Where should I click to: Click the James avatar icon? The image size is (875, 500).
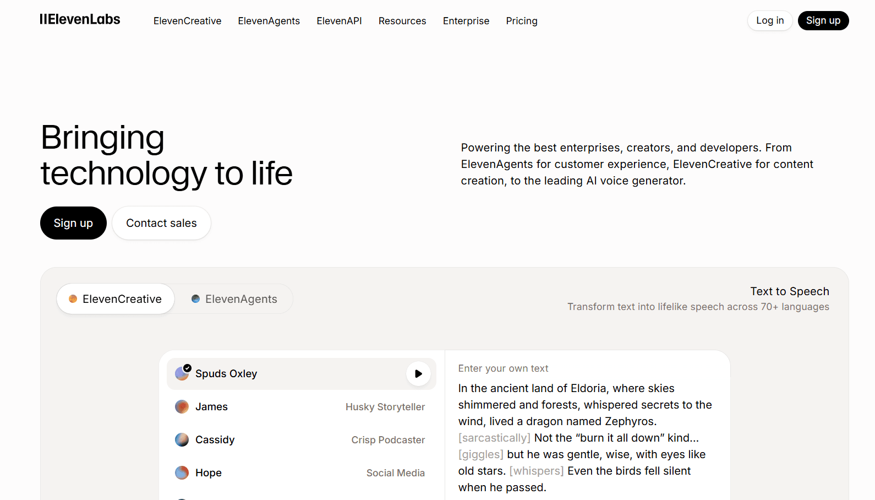coord(182,407)
